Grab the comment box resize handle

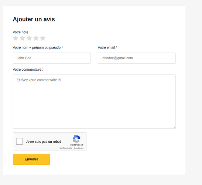click(174, 127)
